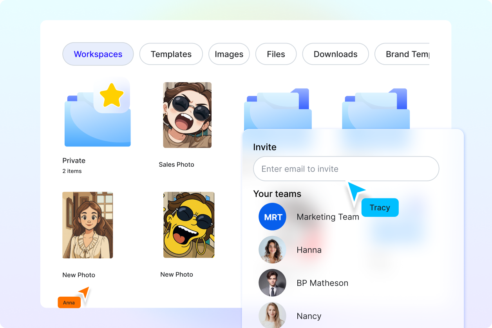Select the Images tab
Screen dimensions: 492x328
click(x=229, y=54)
